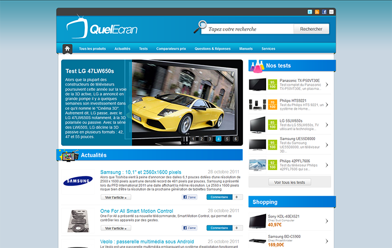Expand the Panasonic TX-P50VT30E row chevron
The height and width of the screenshot is (248, 392).
327,85
